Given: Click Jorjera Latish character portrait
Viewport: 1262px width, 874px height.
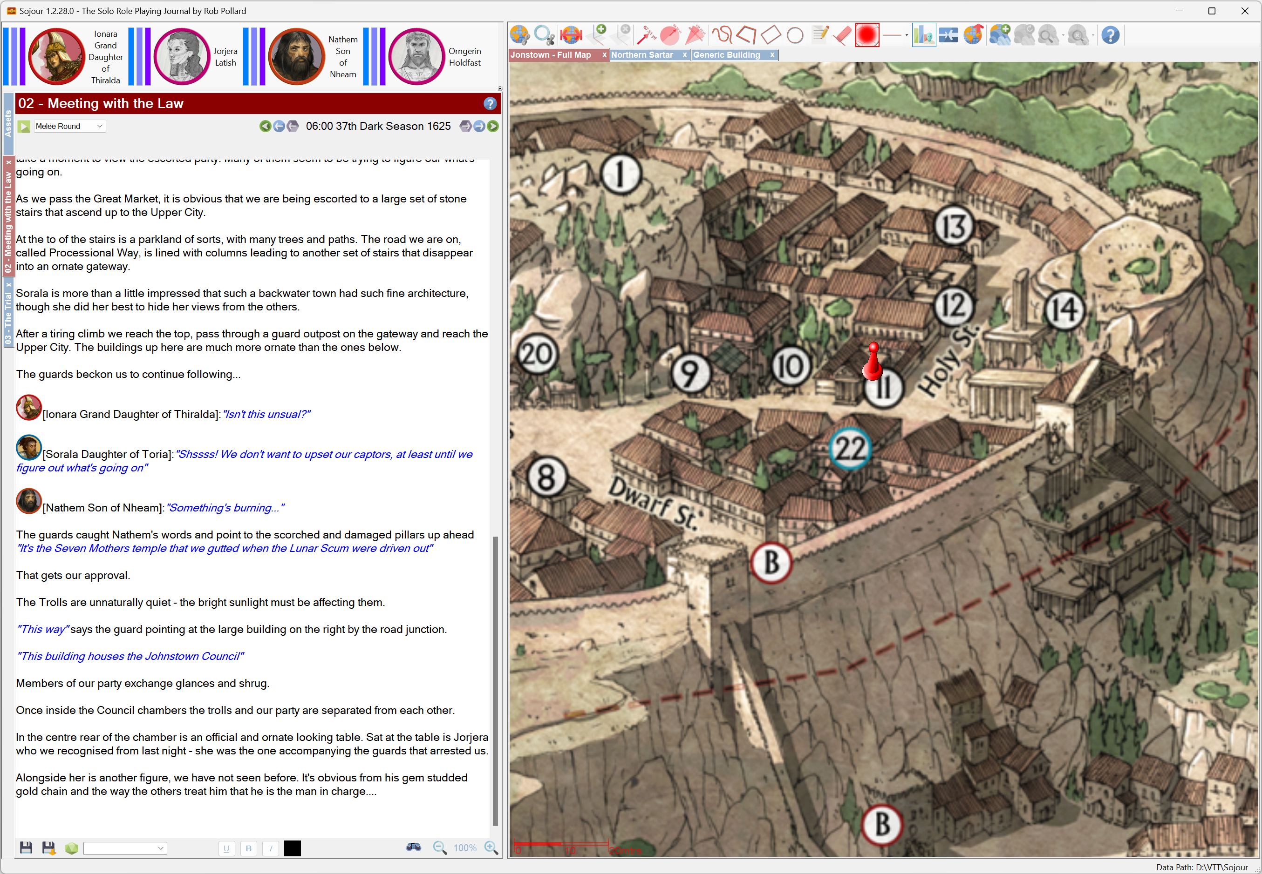Looking at the screenshot, I should pyautogui.click(x=182, y=56).
